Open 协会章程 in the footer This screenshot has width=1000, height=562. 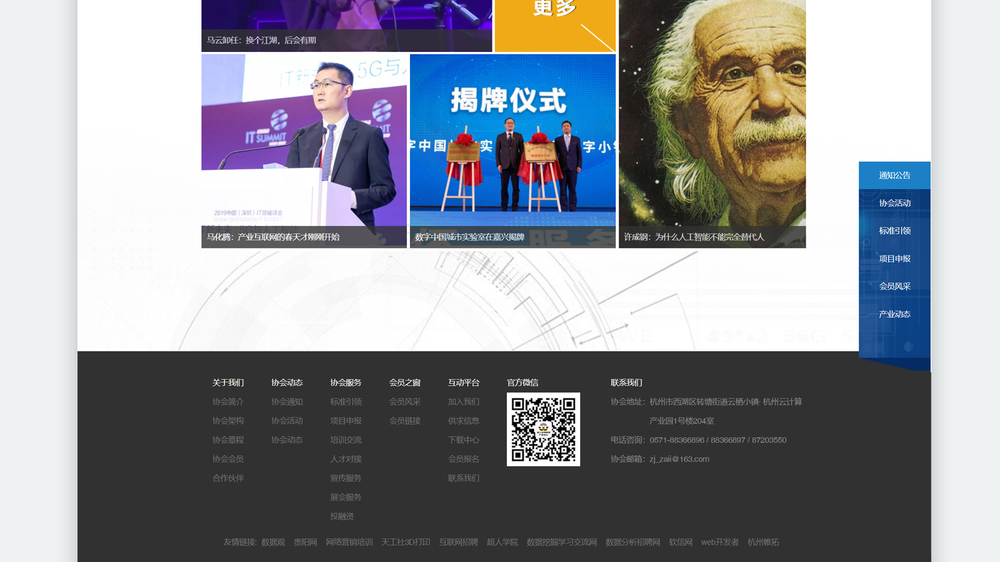tap(228, 440)
